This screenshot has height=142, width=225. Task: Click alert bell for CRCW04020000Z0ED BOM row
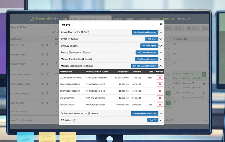click(x=42, y=84)
